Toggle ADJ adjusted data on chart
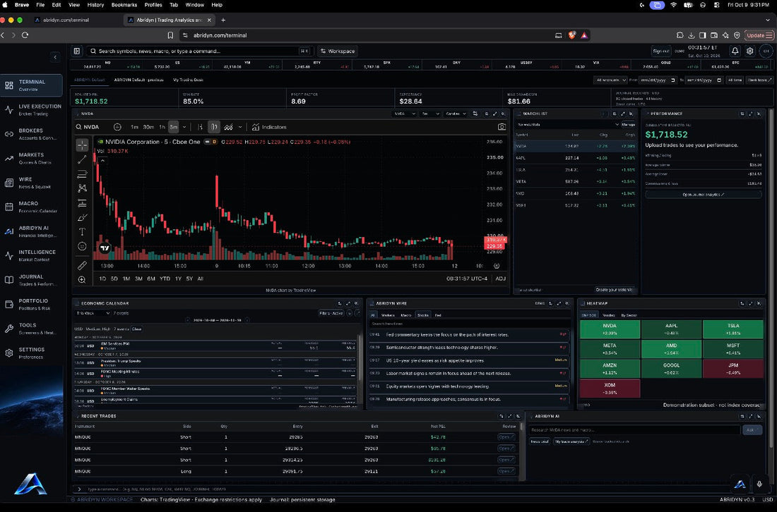The width and height of the screenshot is (777, 512). (501, 279)
